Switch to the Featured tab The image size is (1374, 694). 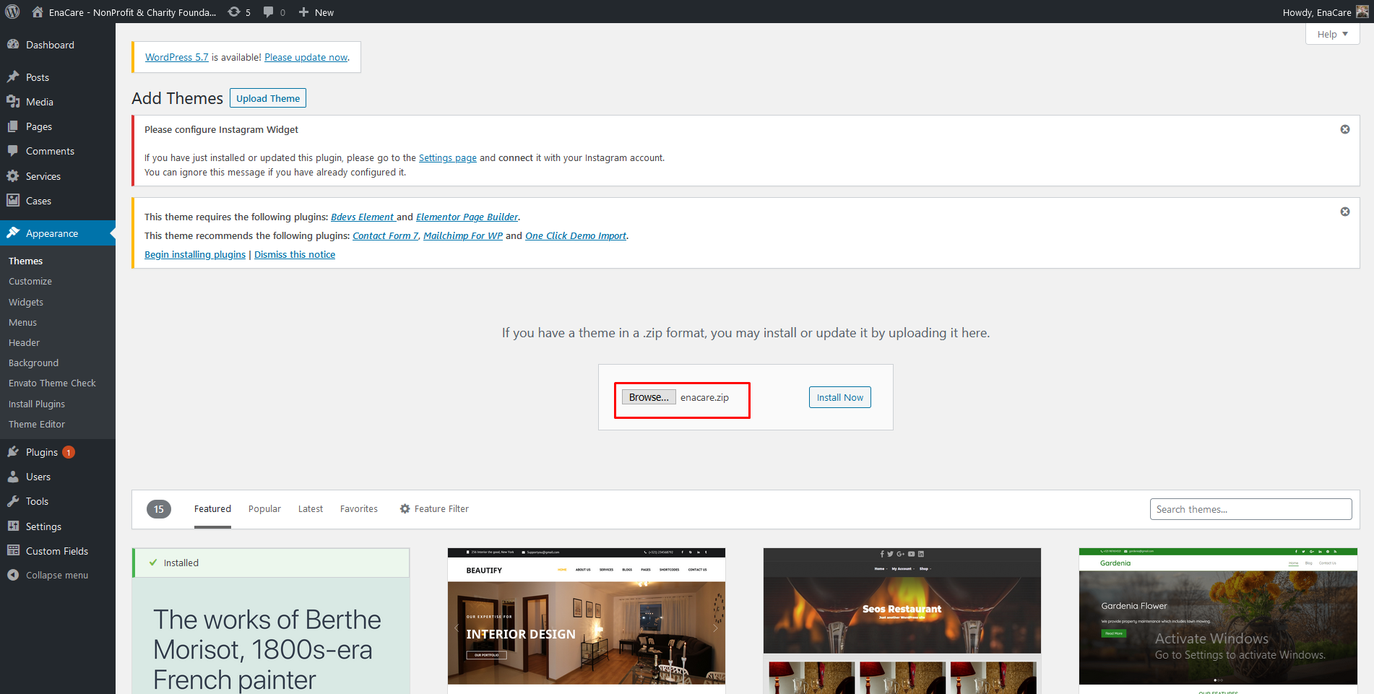coord(212,509)
